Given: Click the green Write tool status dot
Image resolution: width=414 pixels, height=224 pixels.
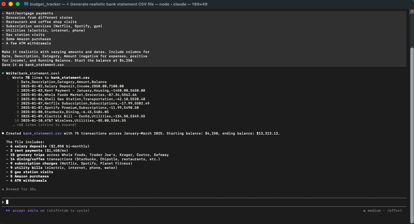Looking at the screenshot, I should (3, 73).
